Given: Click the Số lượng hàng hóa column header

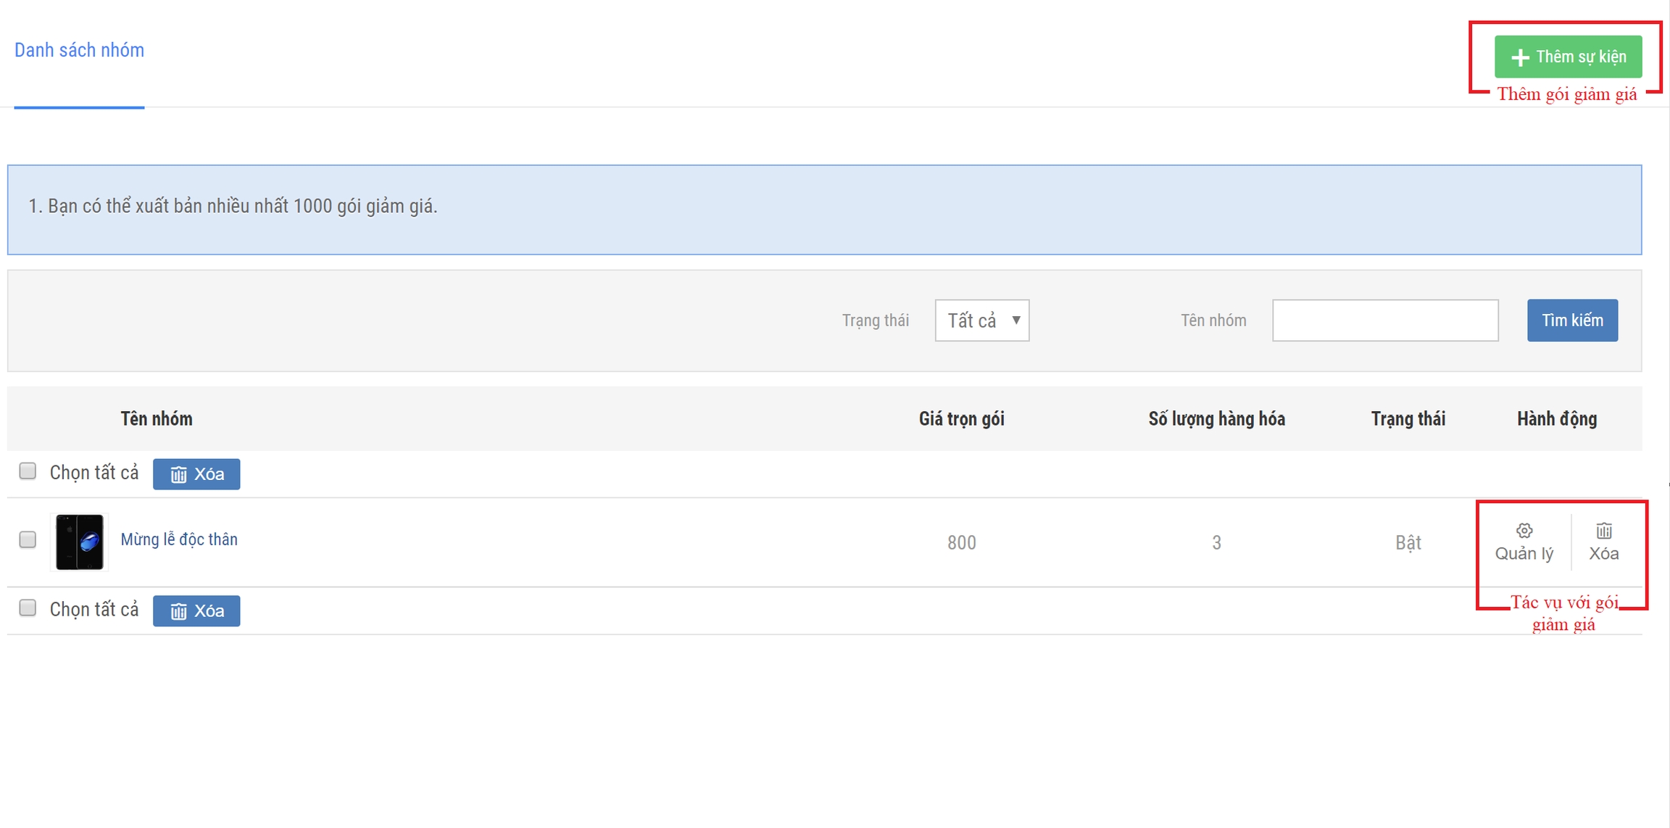Looking at the screenshot, I should click(x=1216, y=419).
